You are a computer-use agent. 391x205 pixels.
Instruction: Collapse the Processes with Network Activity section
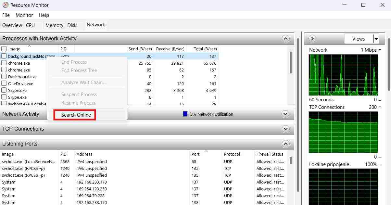(285, 39)
